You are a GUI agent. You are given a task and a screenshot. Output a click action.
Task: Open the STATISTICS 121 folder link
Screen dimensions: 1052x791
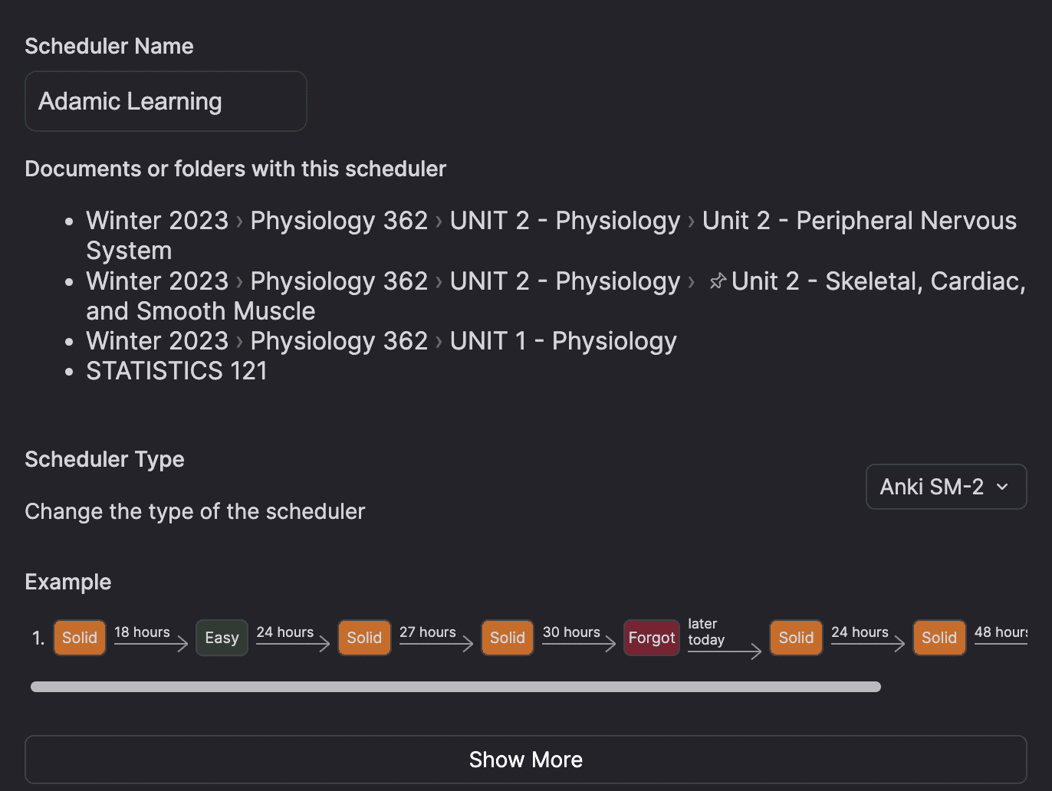[176, 371]
